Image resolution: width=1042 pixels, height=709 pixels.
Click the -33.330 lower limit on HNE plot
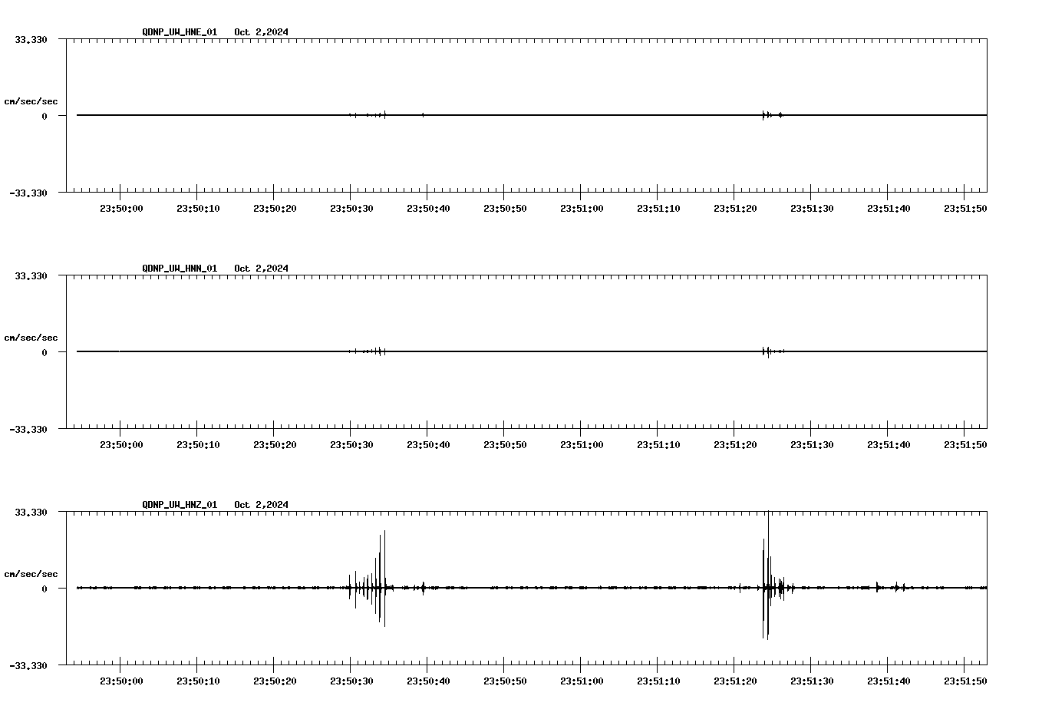click(x=28, y=193)
